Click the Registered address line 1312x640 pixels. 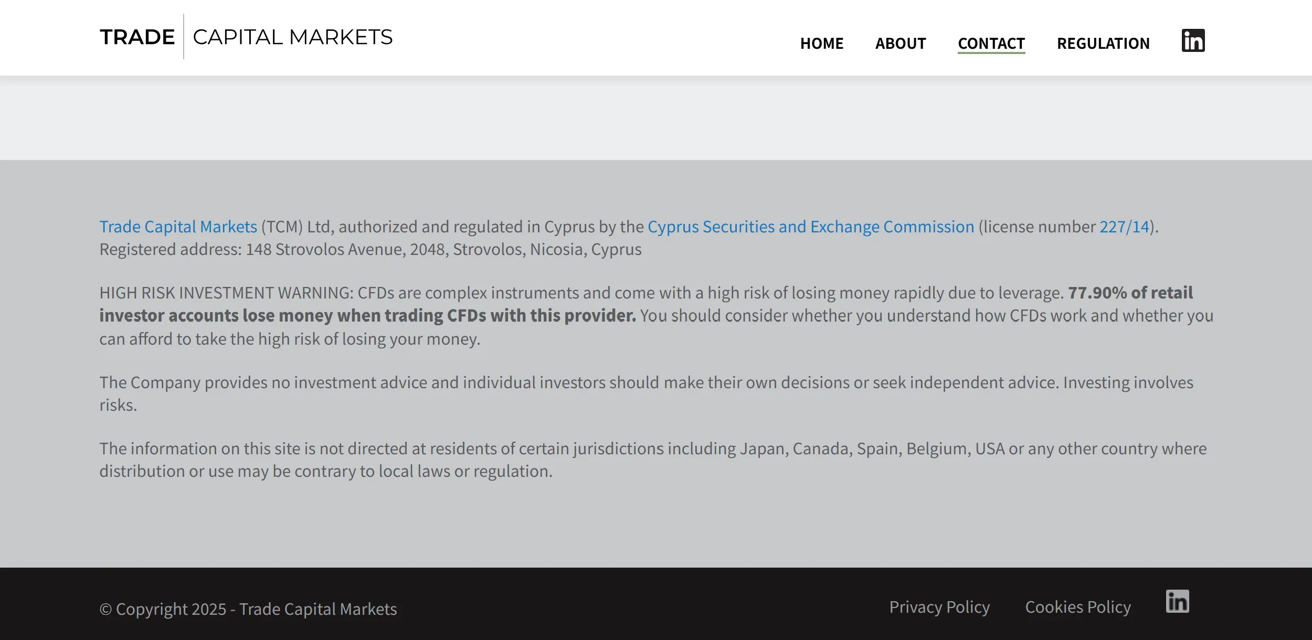pos(371,249)
